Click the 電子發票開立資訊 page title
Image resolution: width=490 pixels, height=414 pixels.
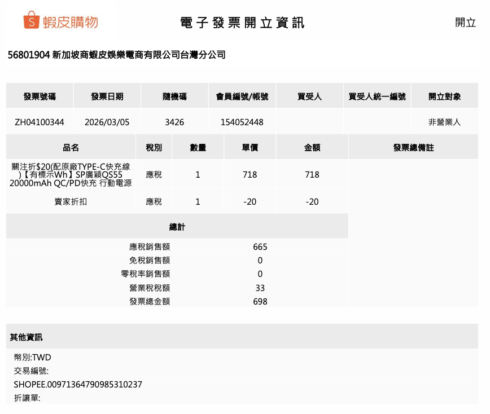click(242, 23)
